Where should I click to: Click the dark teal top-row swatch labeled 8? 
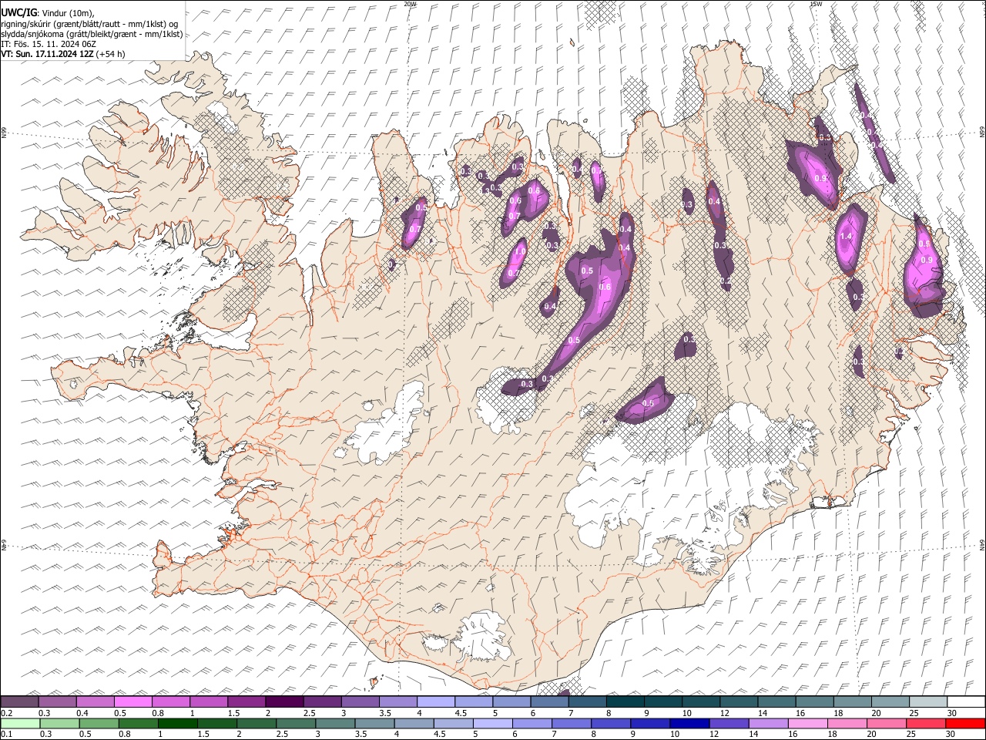(625, 701)
